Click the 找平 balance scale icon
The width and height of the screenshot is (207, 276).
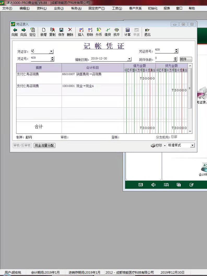click(x=116, y=30)
